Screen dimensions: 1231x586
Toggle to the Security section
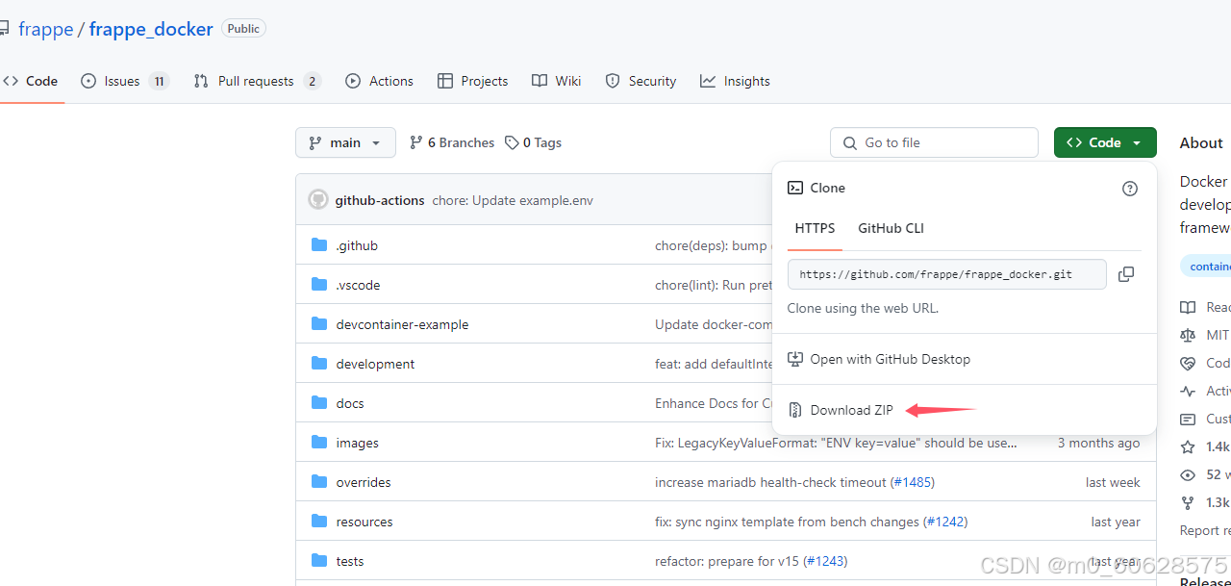point(641,81)
